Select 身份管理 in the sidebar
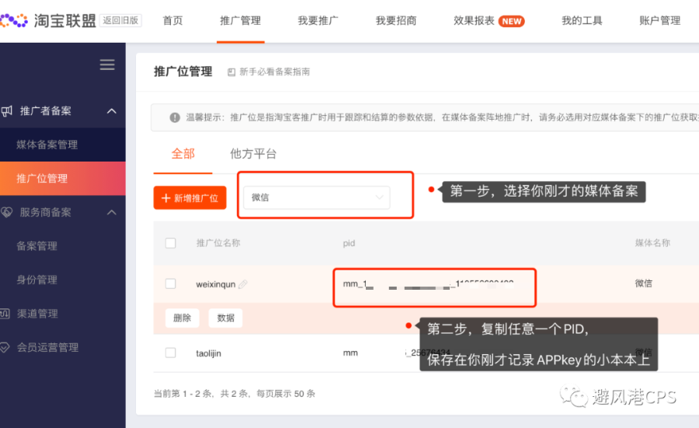The image size is (699, 428). [37, 280]
